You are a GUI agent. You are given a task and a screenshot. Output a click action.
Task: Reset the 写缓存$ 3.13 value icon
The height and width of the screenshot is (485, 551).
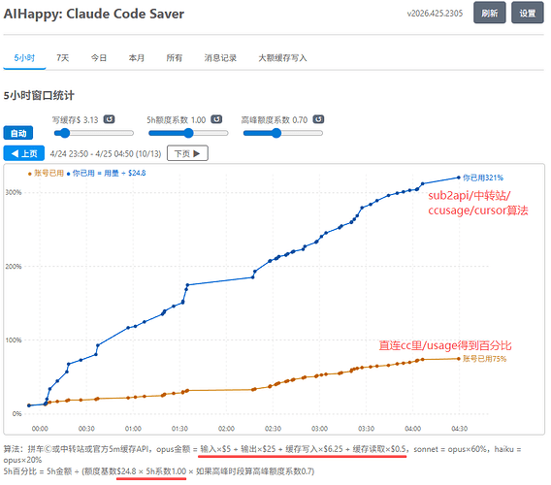click(x=110, y=120)
